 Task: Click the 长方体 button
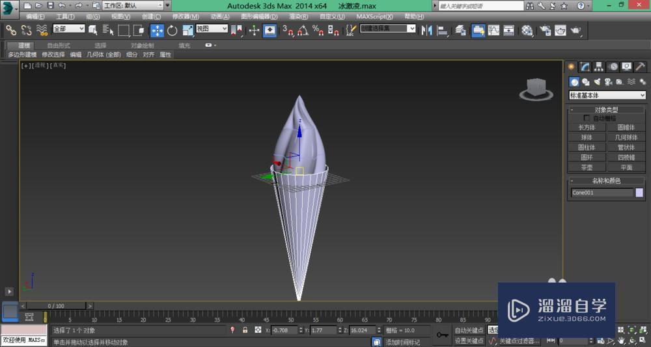point(587,128)
